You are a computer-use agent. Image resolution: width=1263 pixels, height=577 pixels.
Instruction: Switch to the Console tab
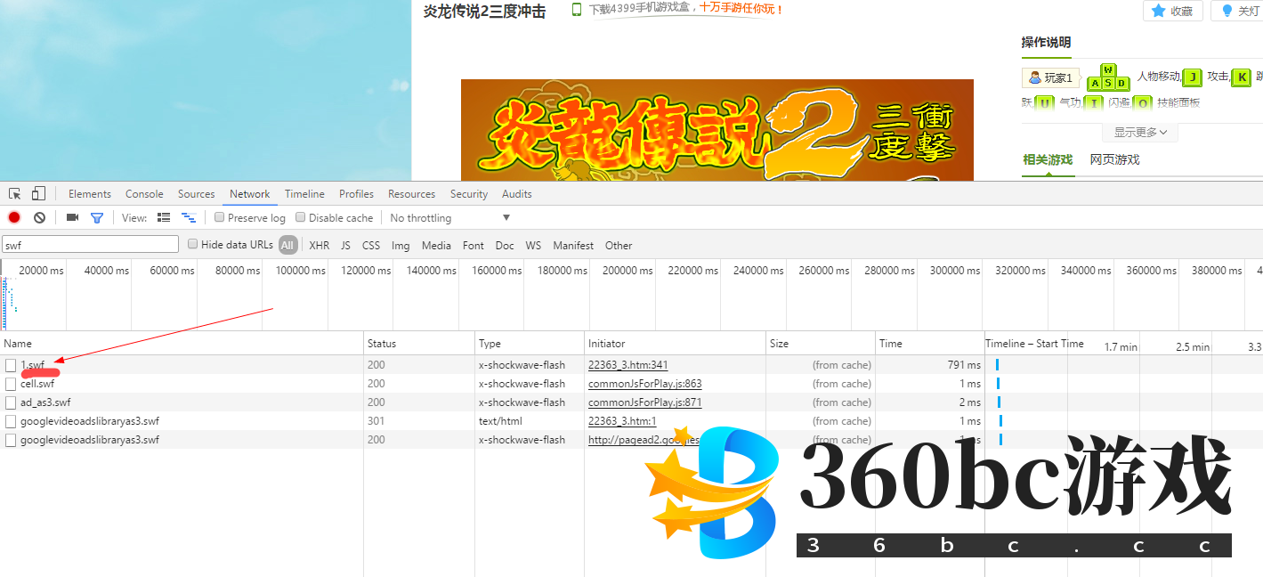[144, 194]
